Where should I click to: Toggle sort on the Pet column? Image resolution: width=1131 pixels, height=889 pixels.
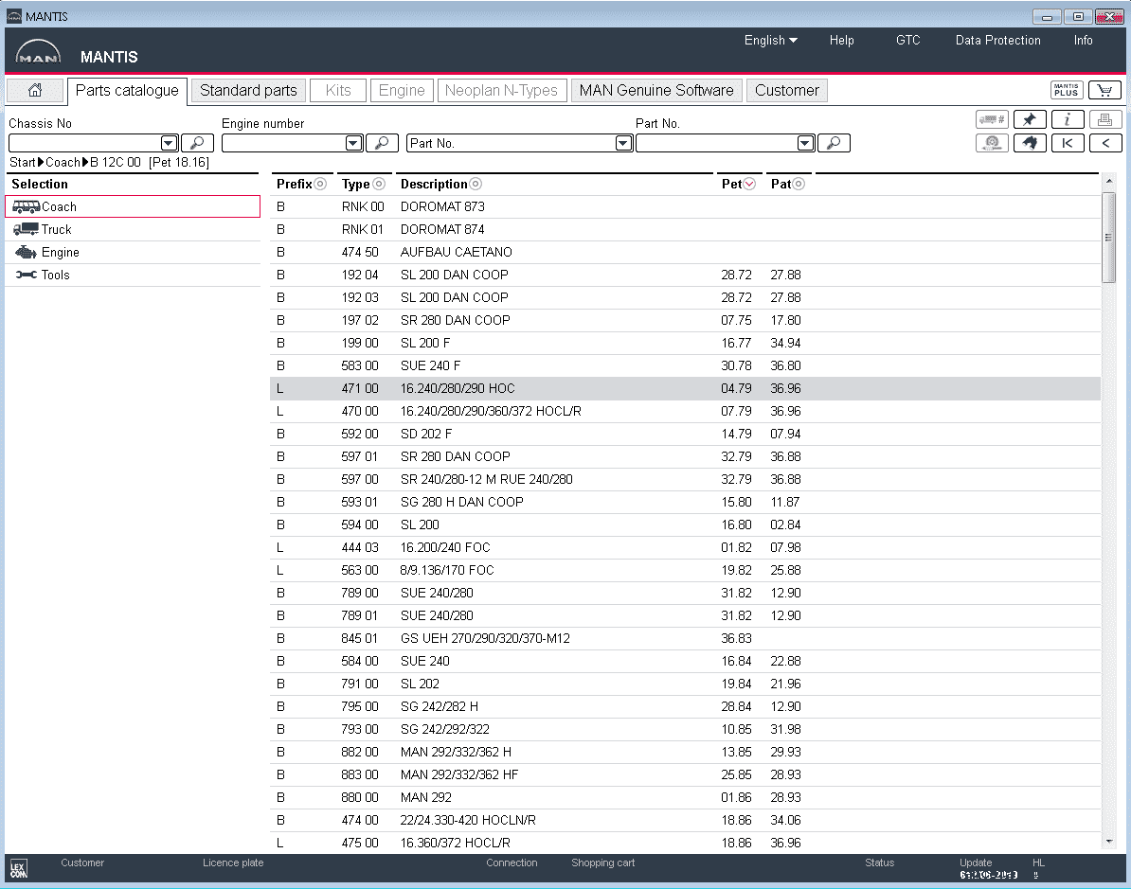click(x=749, y=184)
